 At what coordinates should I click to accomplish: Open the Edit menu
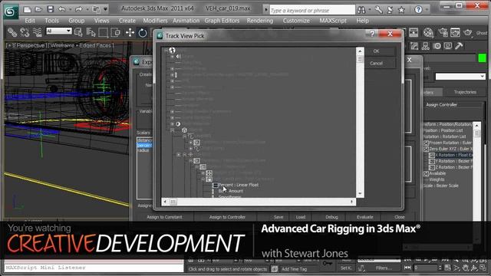(30, 21)
